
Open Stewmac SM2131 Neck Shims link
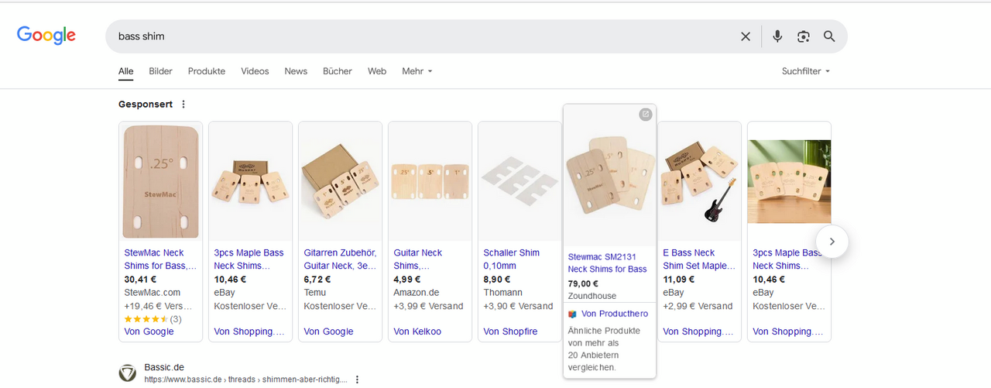(608, 263)
